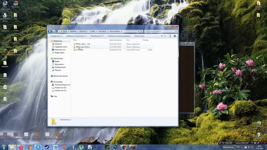Open the view options dropdown arrow
The height and width of the screenshot is (150, 267).
coord(165,36)
